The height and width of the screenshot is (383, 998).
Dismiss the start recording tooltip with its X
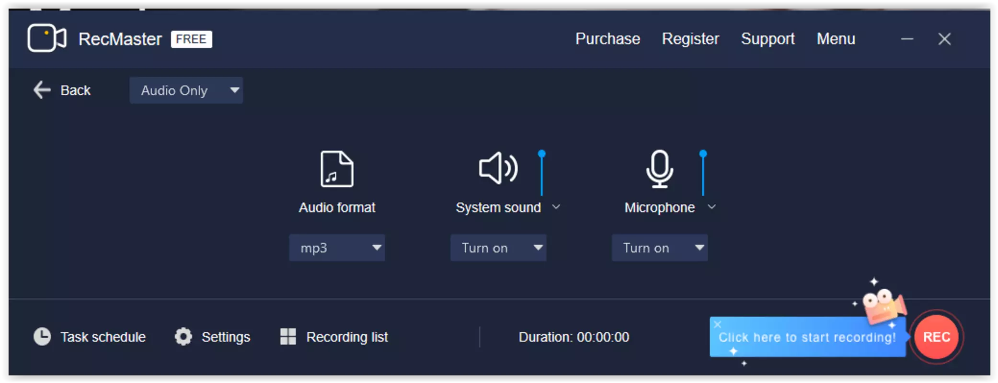pyautogui.click(x=717, y=324)
